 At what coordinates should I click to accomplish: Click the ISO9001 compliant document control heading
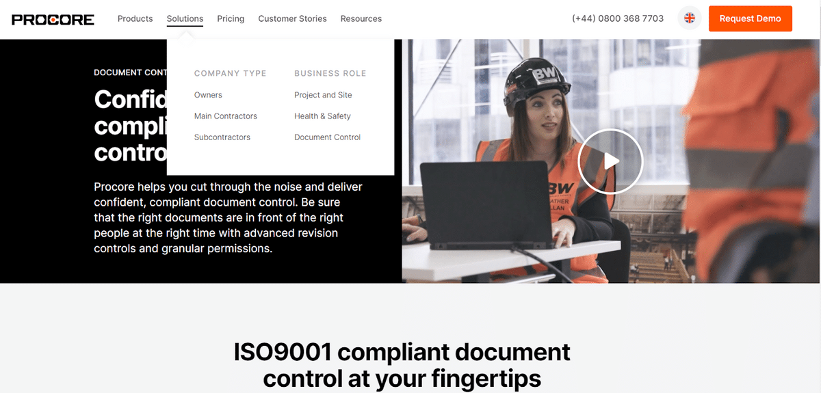click(402, 364)
